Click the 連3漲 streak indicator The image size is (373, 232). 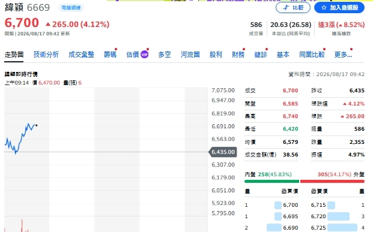[x=341, y=25]
